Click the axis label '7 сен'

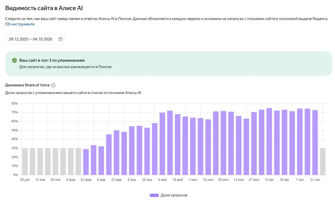pyautogui.click(x=300, y=180)
